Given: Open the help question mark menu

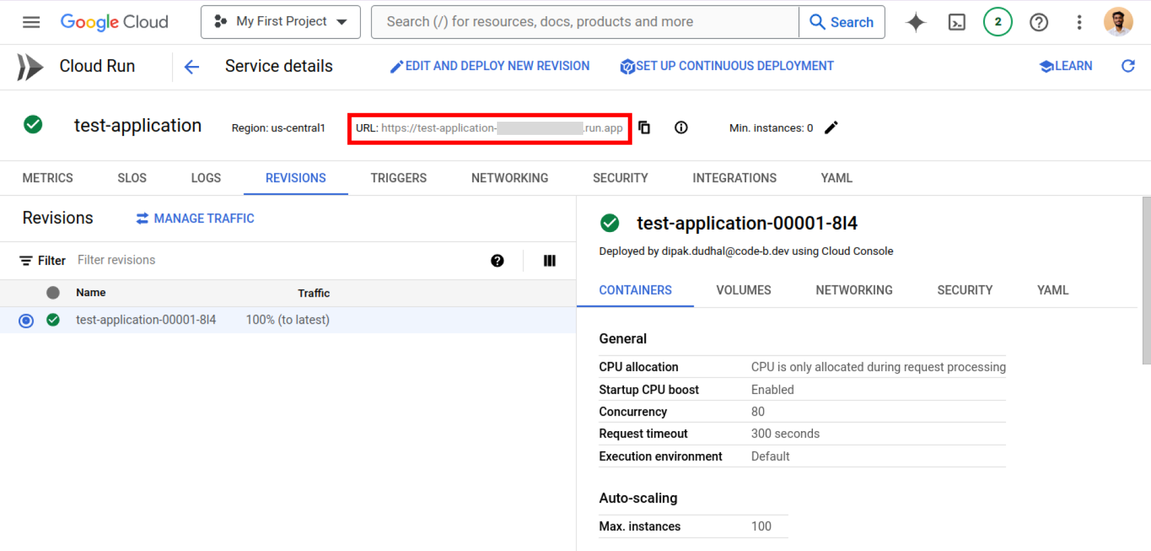Looking at the screenshot, I should click(x=1038, y=22).
